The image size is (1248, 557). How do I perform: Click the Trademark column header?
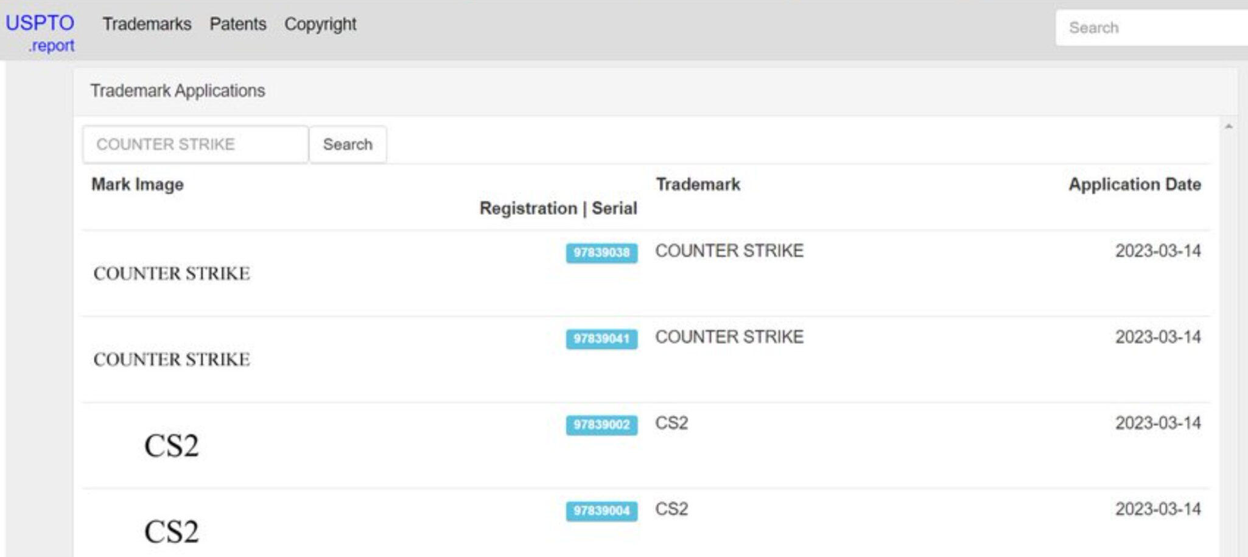[698, 184]
